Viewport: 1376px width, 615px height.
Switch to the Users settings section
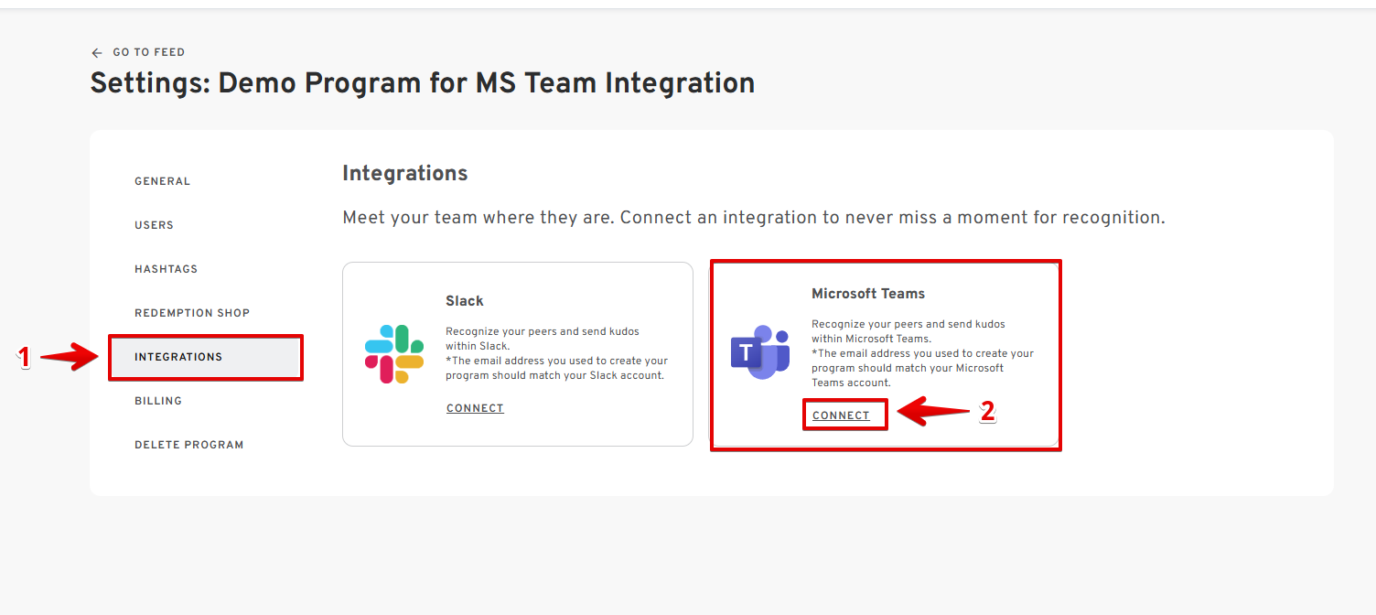click(154, 225)
